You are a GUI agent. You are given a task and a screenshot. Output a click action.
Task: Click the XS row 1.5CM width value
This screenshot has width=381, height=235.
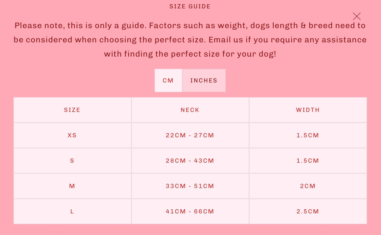coord(308,135)
